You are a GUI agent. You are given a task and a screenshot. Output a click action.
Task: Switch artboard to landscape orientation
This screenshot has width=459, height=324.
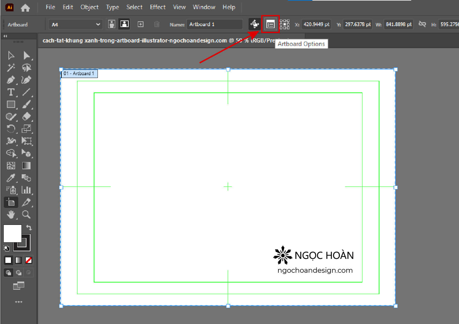click(125, 24)
